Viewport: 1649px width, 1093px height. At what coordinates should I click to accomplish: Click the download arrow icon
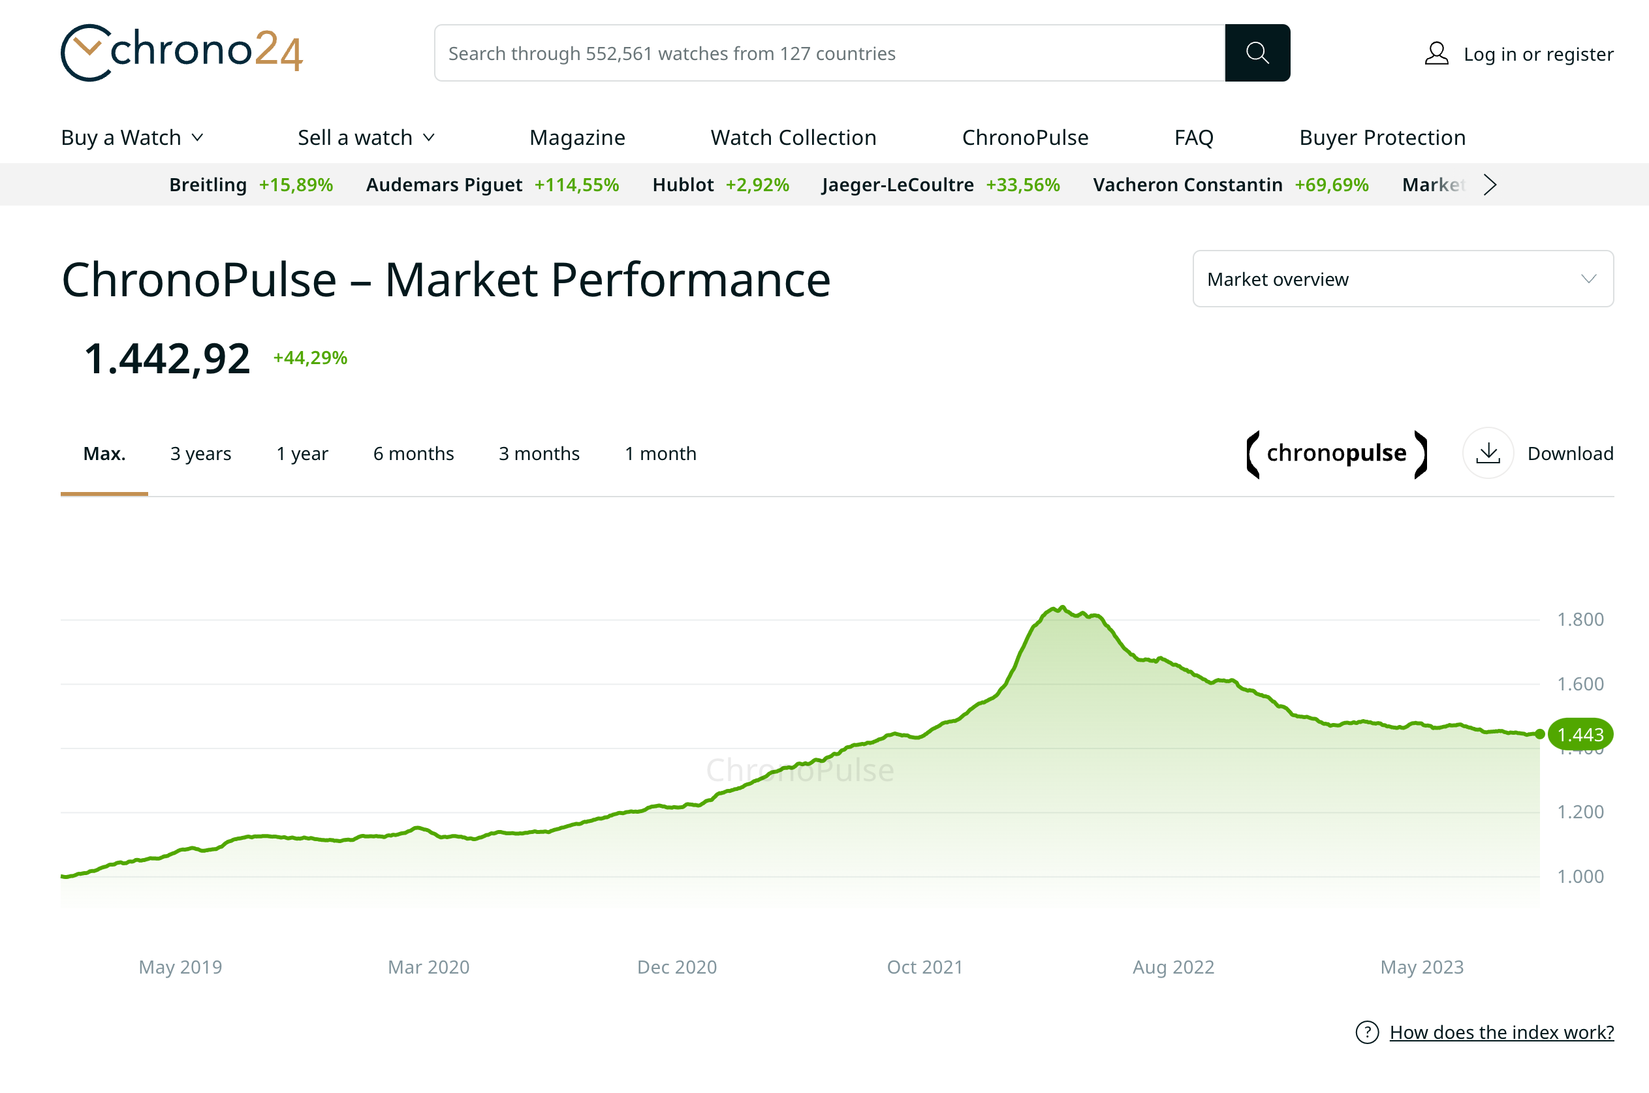(1487, 453)
